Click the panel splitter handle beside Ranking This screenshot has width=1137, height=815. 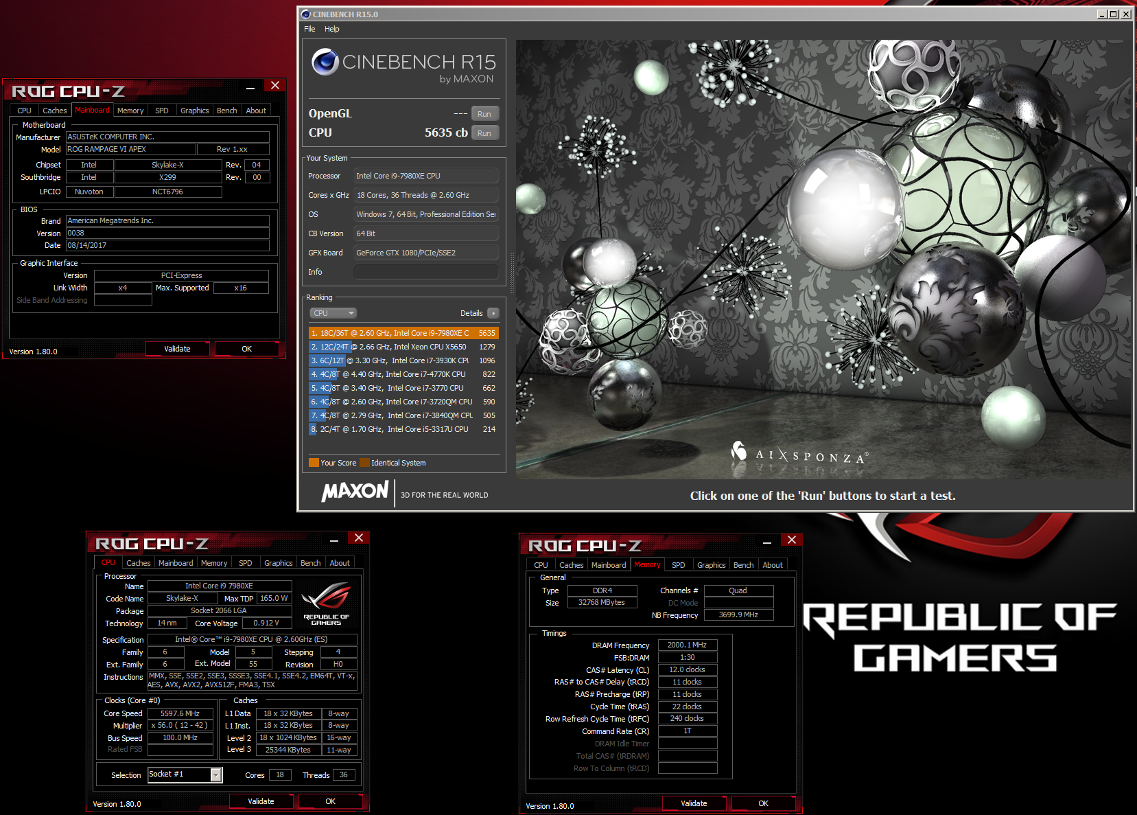point(511,273)
